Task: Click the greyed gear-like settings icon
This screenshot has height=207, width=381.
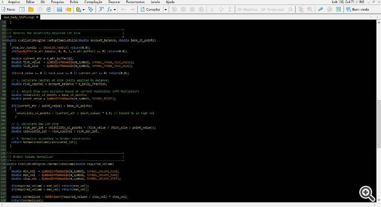Action: 330,10
